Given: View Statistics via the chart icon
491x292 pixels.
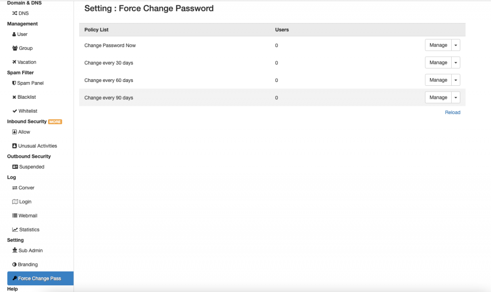Looking at the screenshot, I should [15, 229].
